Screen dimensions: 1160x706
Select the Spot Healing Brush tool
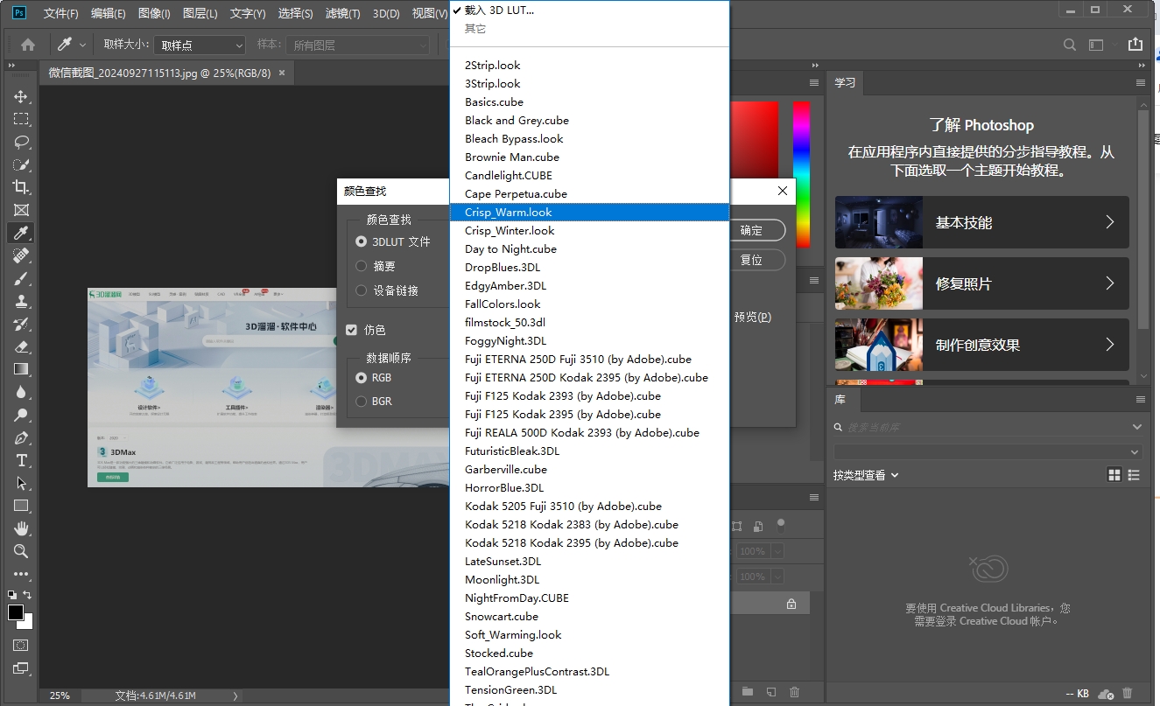(21, 255)
